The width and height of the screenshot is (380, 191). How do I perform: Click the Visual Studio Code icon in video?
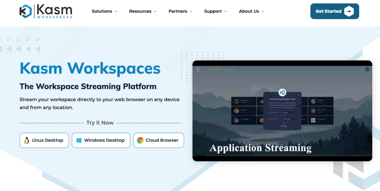click(282, 92)
